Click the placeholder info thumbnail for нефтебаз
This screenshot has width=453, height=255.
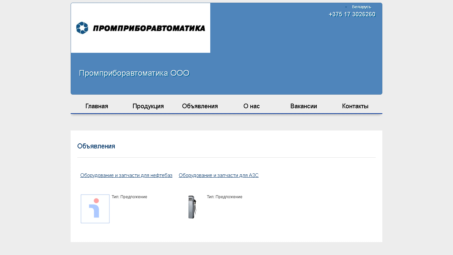(x=95, y=209)
